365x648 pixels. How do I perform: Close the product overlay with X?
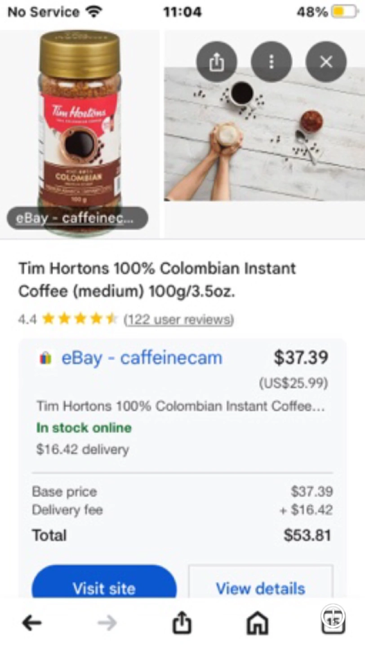326,62
